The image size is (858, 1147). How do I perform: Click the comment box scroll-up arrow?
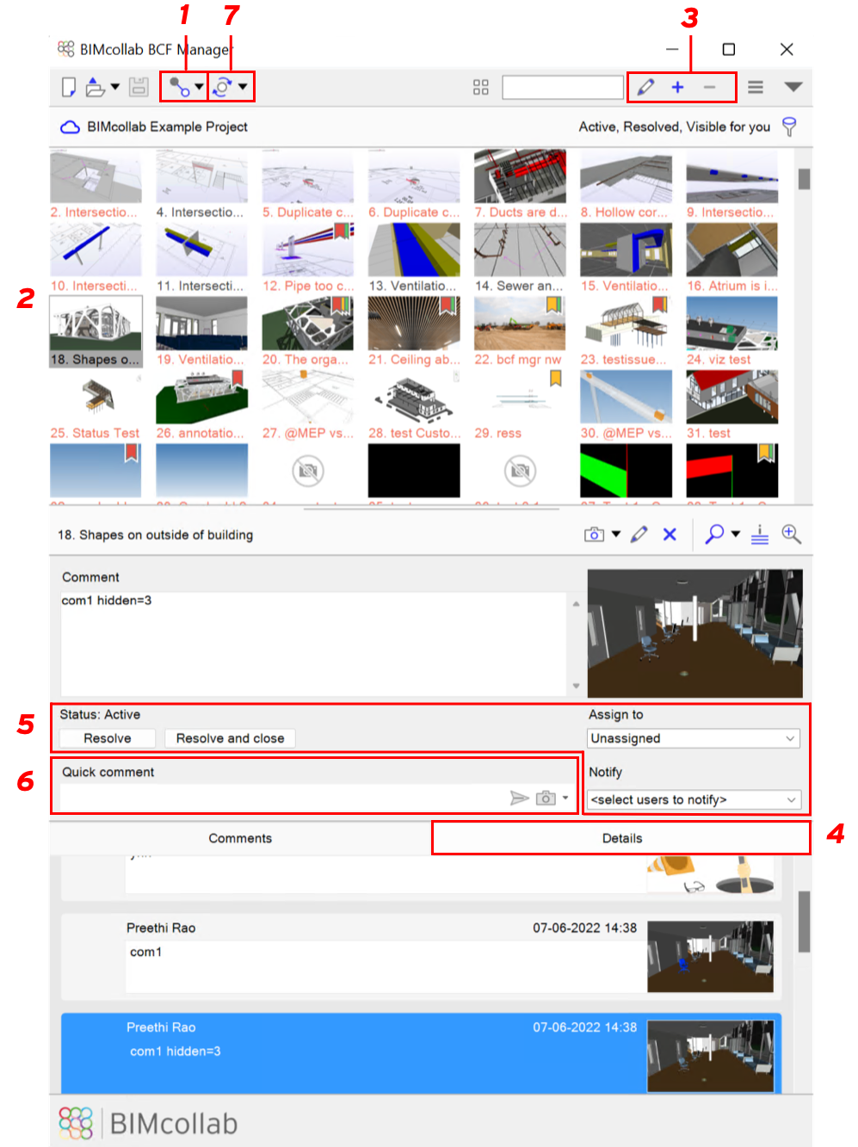coord(576,604)
